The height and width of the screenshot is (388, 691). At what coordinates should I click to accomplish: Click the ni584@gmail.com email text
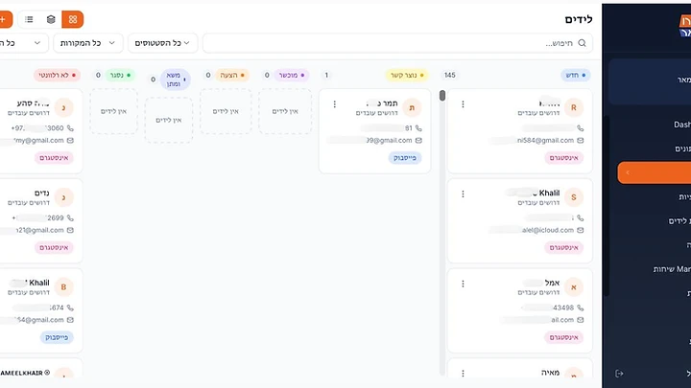tap(545, 140)
